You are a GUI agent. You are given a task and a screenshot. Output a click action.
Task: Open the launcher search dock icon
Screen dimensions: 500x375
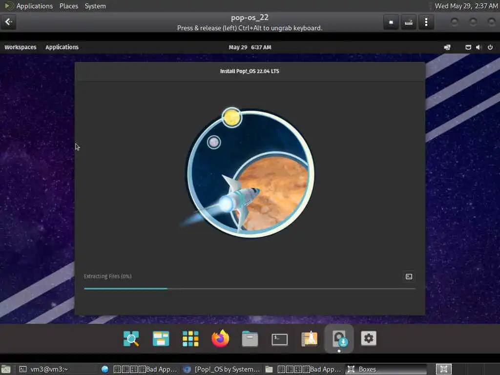(x=131, y=339)
